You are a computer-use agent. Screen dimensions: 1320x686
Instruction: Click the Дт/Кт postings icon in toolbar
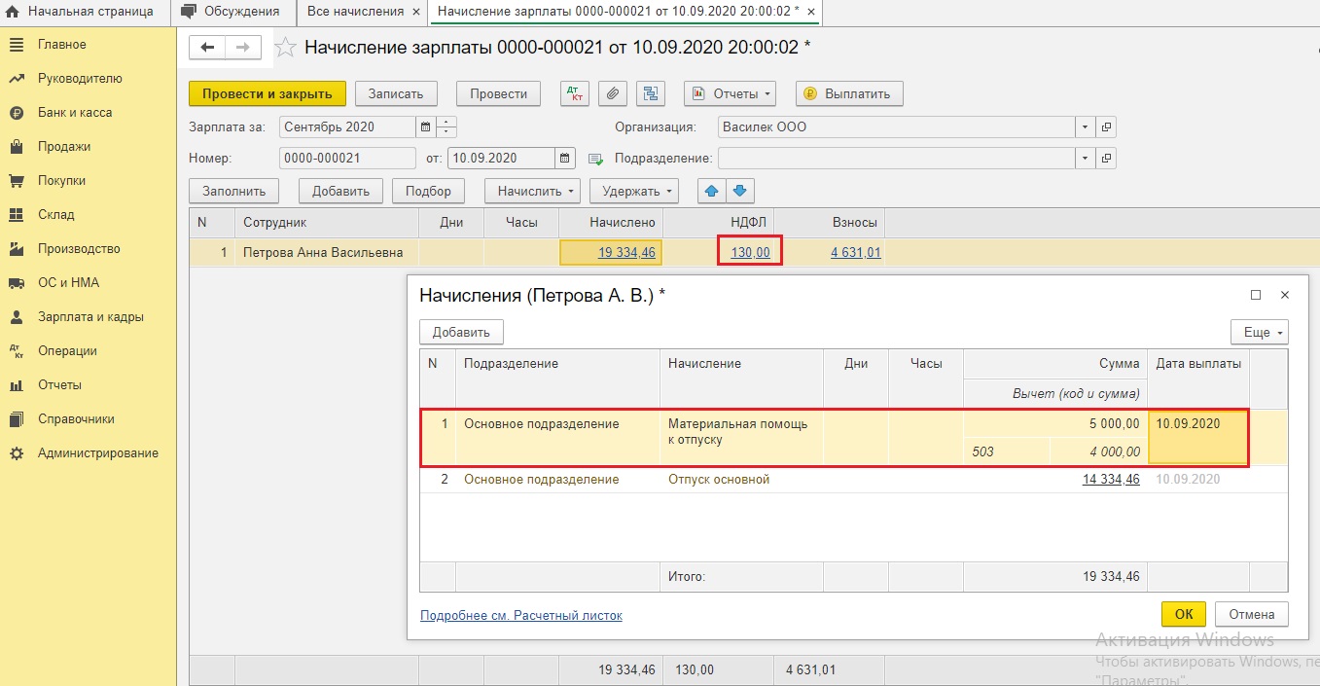[x=575, y=93]
